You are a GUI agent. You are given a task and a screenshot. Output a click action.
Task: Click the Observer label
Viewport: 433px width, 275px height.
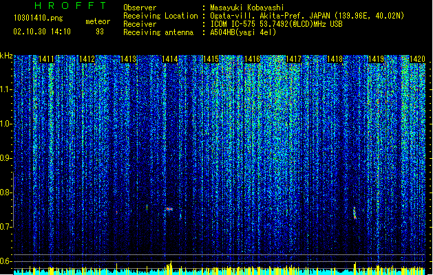coord(140,8)
